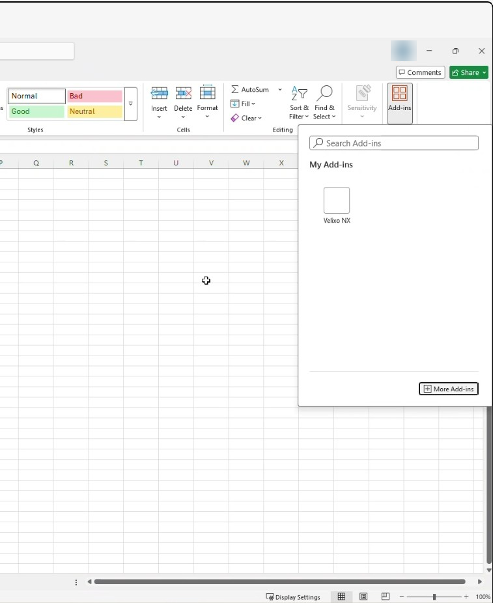Select column W header
This screenshot has height=603, width=493.
click(246, 163)
